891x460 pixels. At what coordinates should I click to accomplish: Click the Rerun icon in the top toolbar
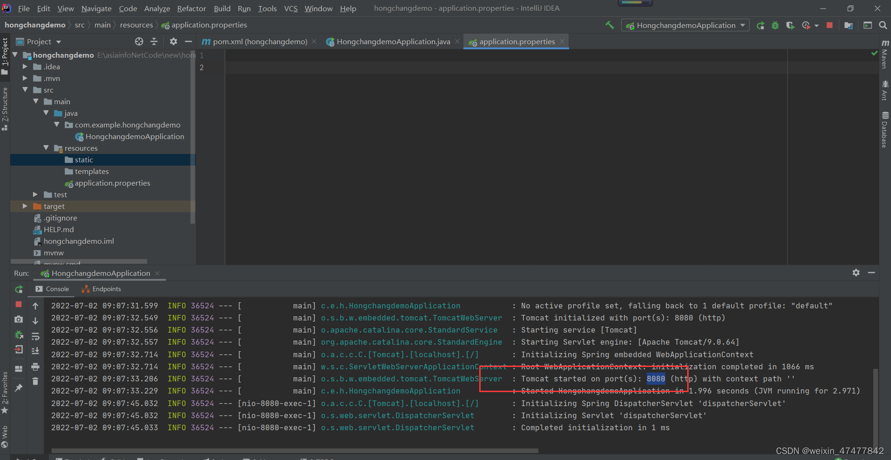click(760, 26)
